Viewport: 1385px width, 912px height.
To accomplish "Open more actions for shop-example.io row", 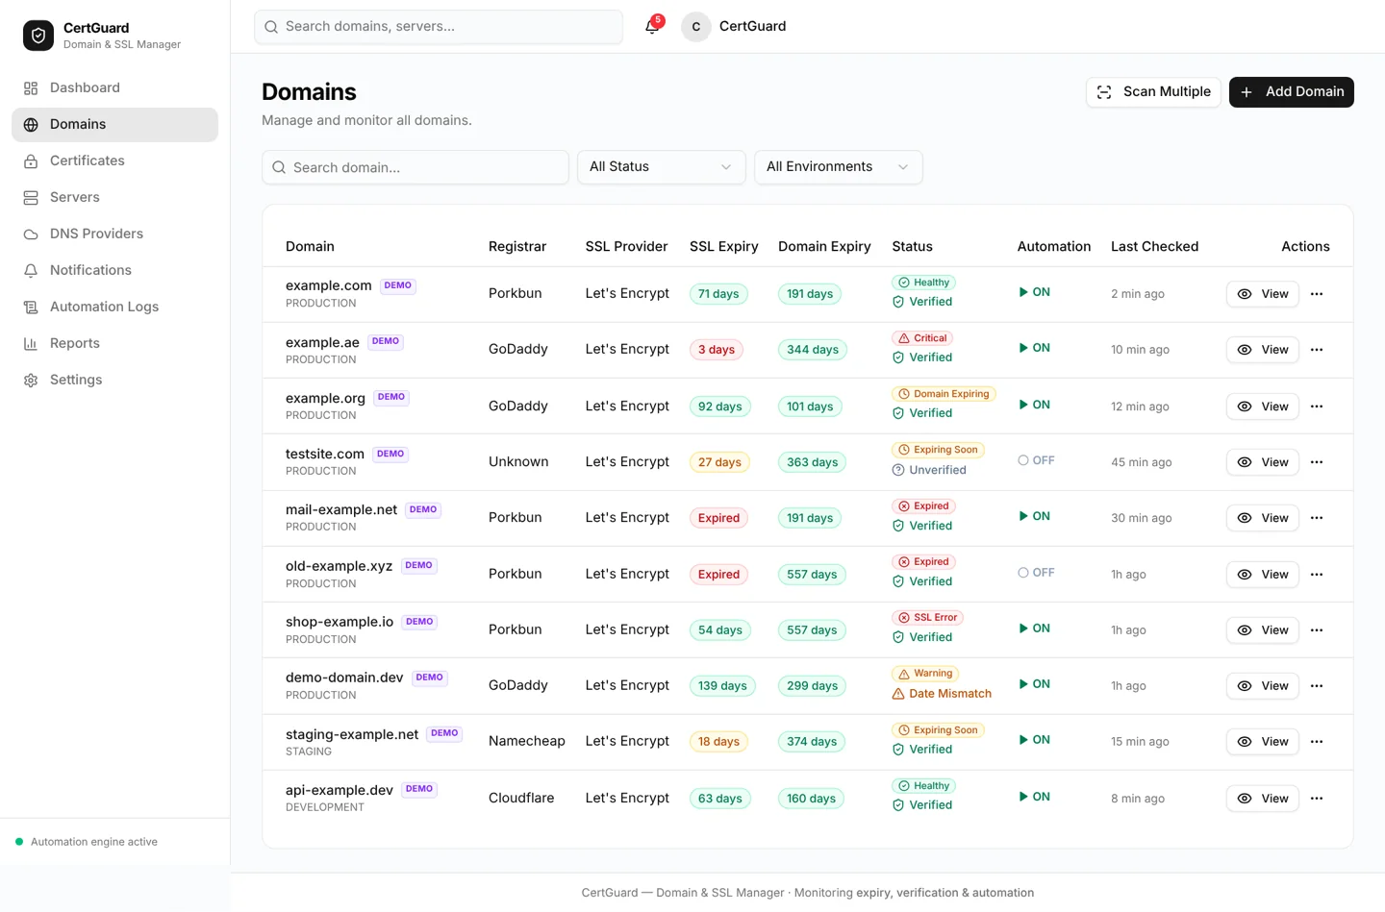I will (x=1317, y=630).
